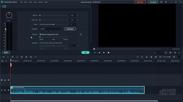Click the mail message icon in title bar
183x102 pixels.
pos(161,2)
